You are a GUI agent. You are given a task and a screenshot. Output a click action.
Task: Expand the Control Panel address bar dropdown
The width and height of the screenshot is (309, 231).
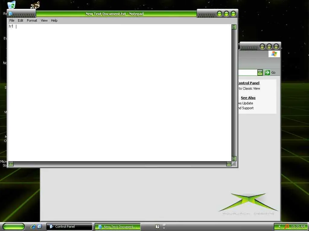260,72
